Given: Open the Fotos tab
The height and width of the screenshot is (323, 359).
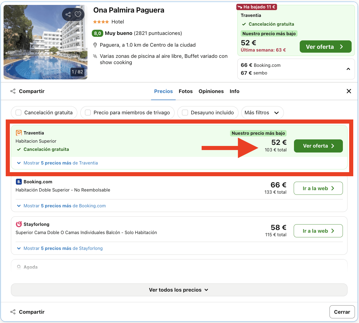Looking at the screenshot, I should tap(186, 91).
